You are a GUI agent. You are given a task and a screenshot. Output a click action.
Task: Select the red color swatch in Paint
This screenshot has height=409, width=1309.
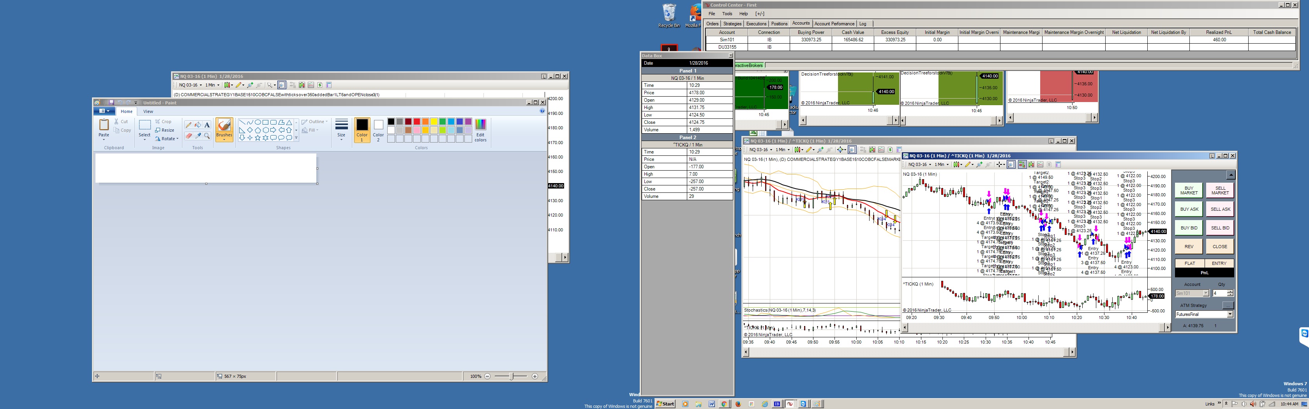(x=417, y=122)
